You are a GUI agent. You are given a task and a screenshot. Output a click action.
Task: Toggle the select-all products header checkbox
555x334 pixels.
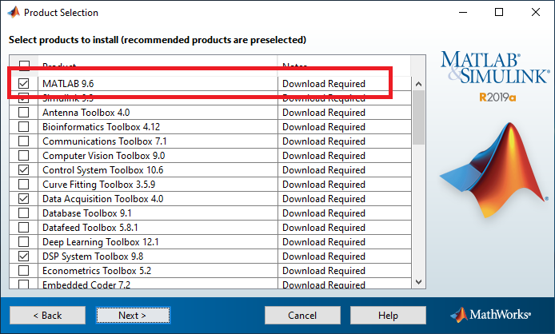[x=24, y=65]
